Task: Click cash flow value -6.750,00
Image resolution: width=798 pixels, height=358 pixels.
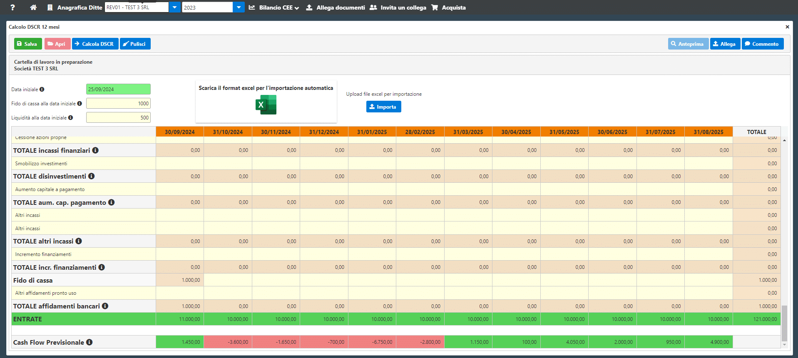Action: point(372,342)
